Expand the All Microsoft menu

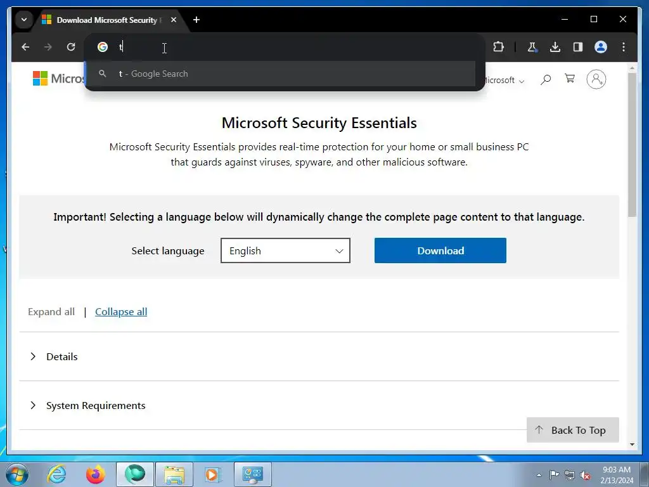(504, 81)
